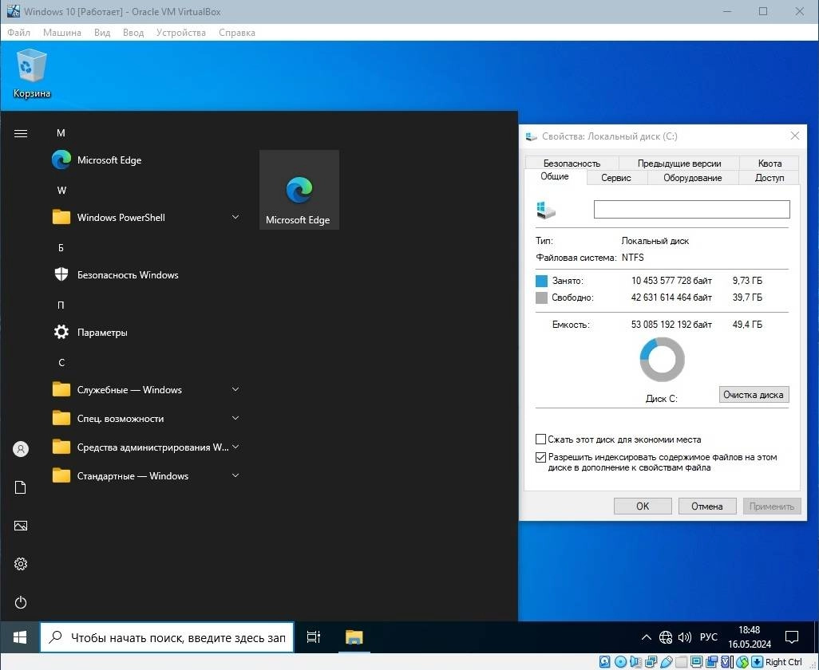
Task: Click VirtualBox recording indicator
Action: pos(711,662)
